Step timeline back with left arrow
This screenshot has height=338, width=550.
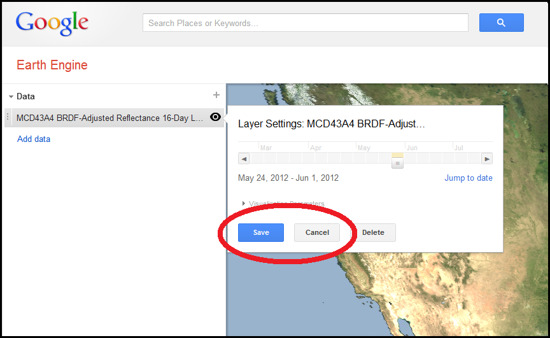pos(244,159)
